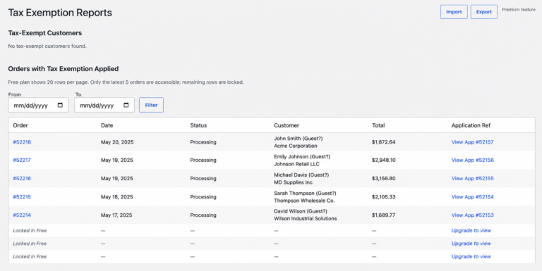Click Upgrade to view in first locked row
Screen dimensions: 542x271
tap(471, 231)
